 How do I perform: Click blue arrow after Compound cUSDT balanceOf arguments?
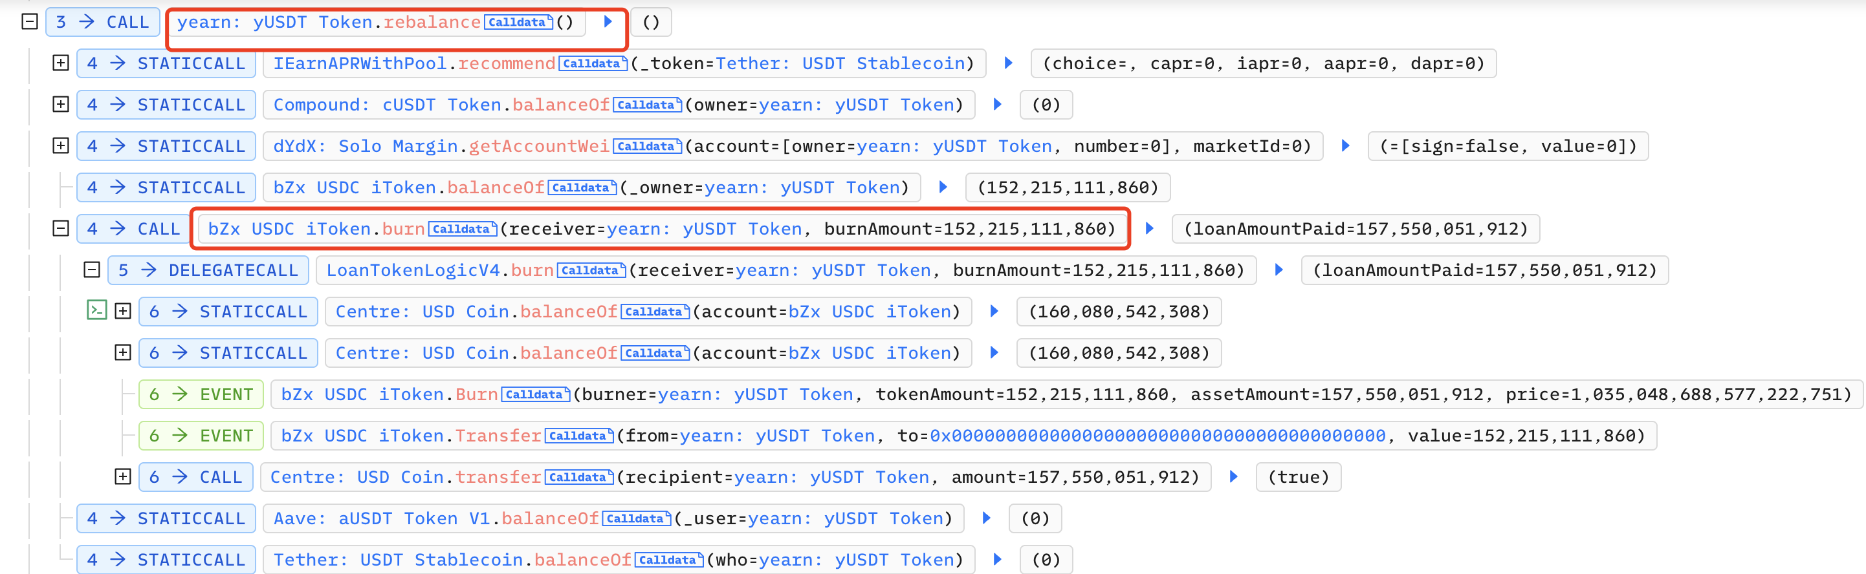click(997, 104)
